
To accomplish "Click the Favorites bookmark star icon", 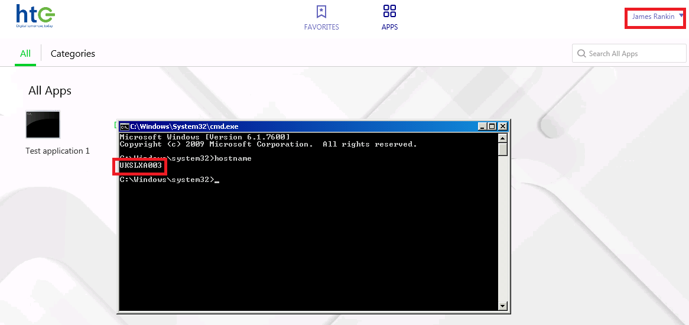I will coord(321,11).
